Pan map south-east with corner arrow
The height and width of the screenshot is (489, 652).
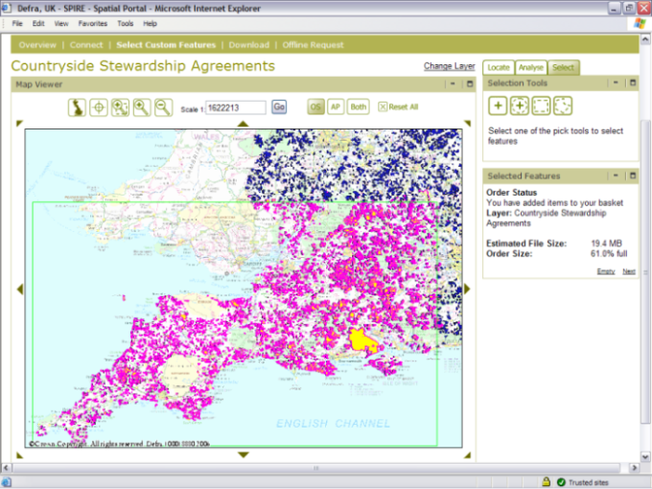pos(467,455)
